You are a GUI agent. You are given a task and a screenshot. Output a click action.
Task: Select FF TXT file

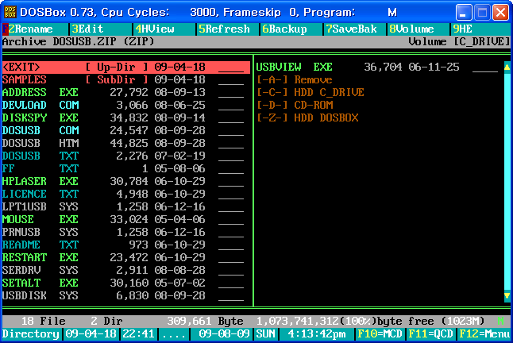[123, 168]
